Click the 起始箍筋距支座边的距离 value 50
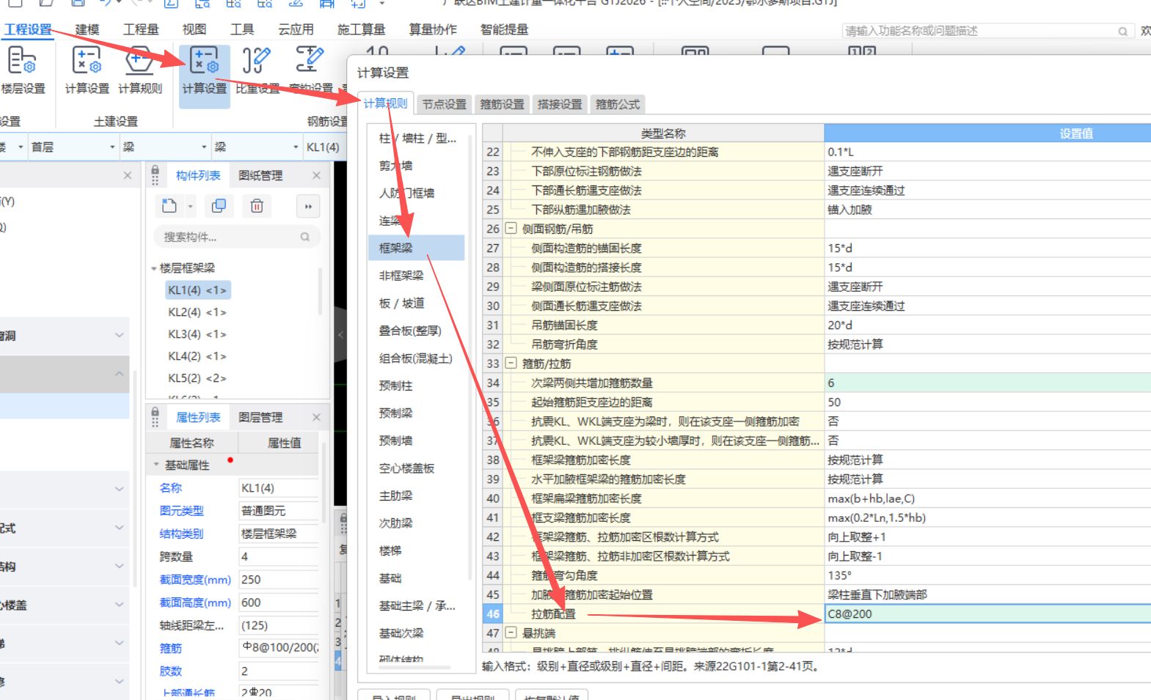 pyautogui.click(x=987, y=402)
